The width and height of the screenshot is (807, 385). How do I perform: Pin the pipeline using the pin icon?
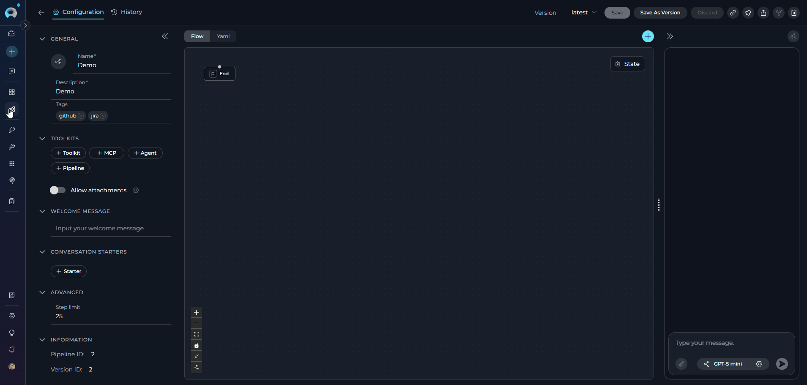point(748,13)
